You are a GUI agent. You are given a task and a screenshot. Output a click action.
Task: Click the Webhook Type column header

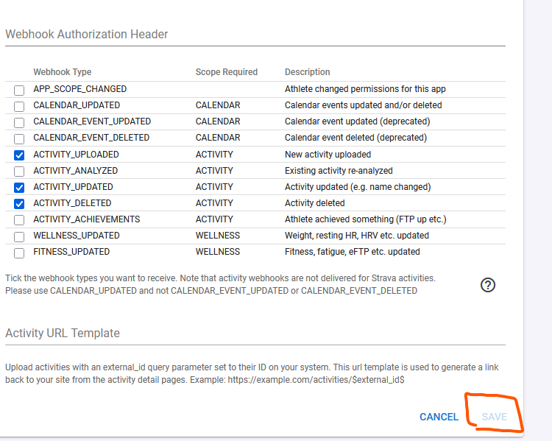[63, 72]
